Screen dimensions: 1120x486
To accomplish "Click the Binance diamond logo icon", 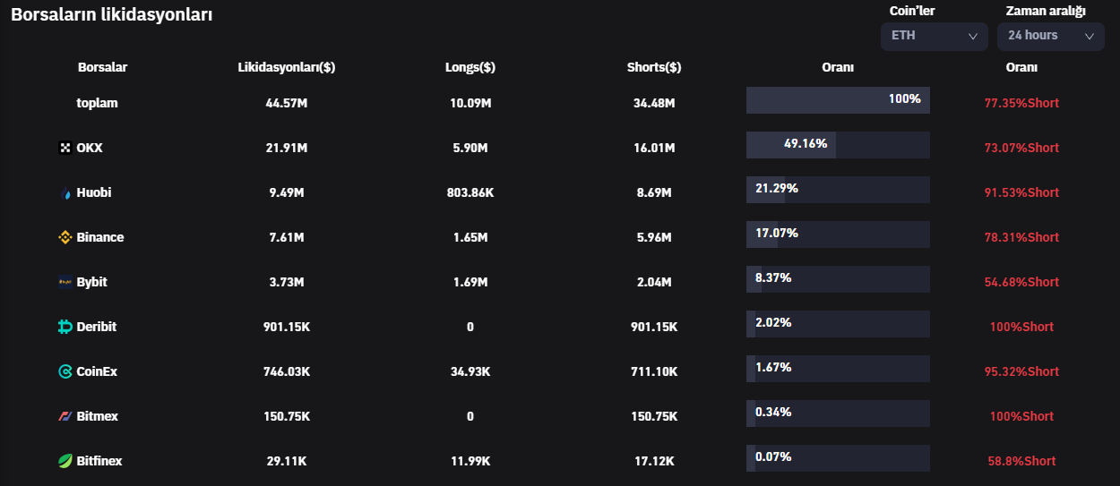I will pyautogui.click(x=65, y=237).
